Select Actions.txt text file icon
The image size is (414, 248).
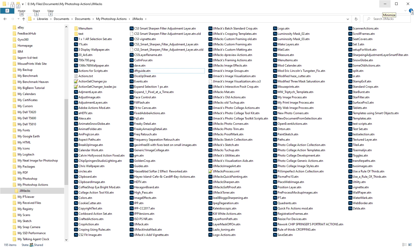coord(76,76)
